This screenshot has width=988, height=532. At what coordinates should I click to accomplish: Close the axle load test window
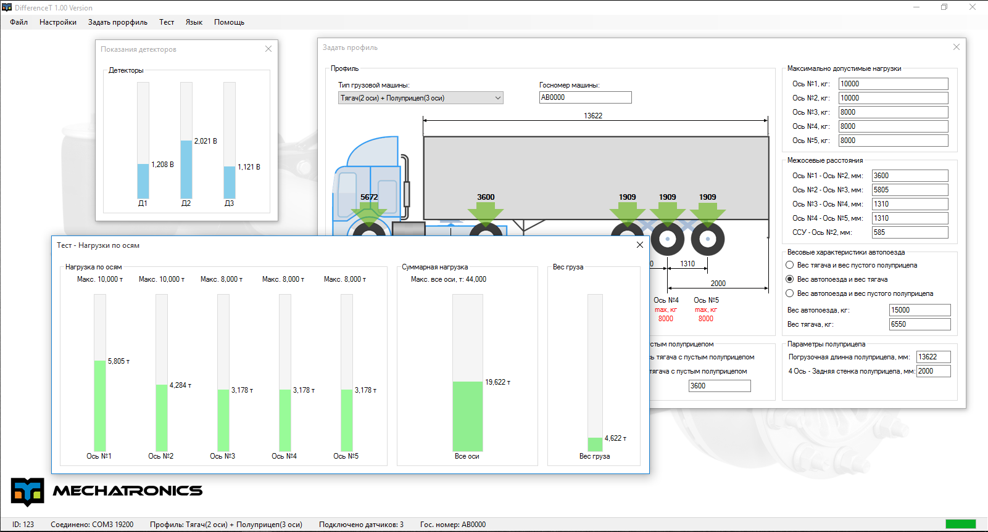[x=640, y=245]
